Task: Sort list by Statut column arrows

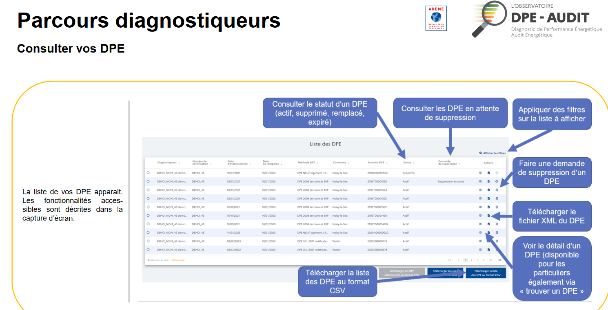Action: [413, 163]
